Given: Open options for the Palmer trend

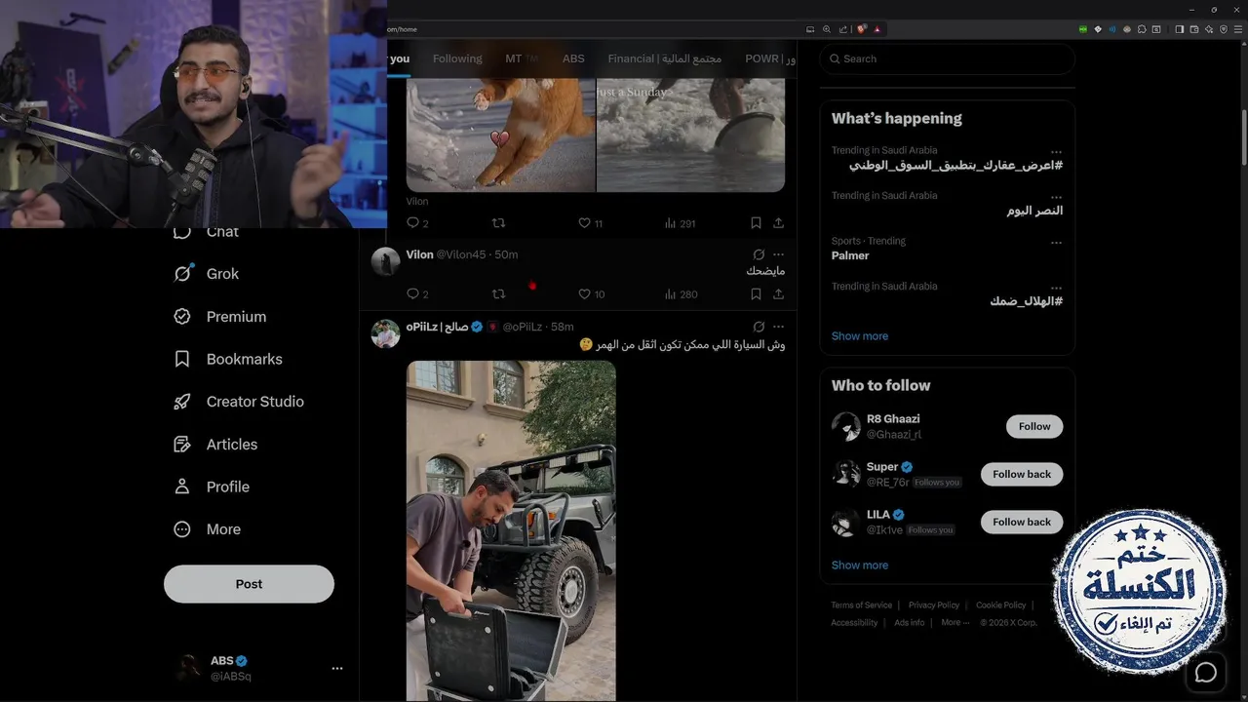Looking at the screenshot, I should [x=1056, y=243].
